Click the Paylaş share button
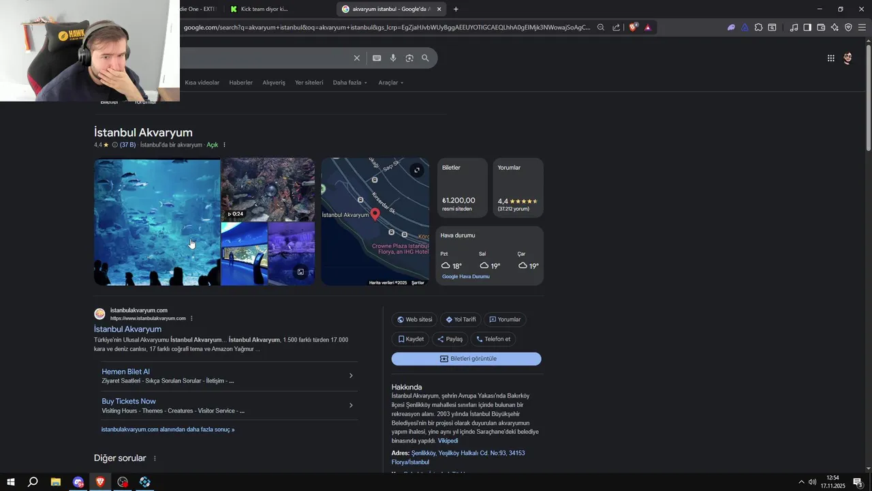The image size is (872, 491). click(450, 339)
